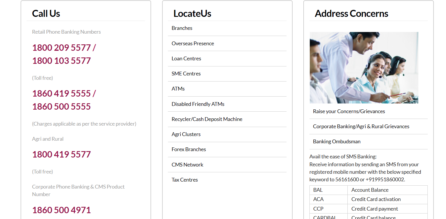
Task: Open CMS Network link
Action: click(187, 165)
